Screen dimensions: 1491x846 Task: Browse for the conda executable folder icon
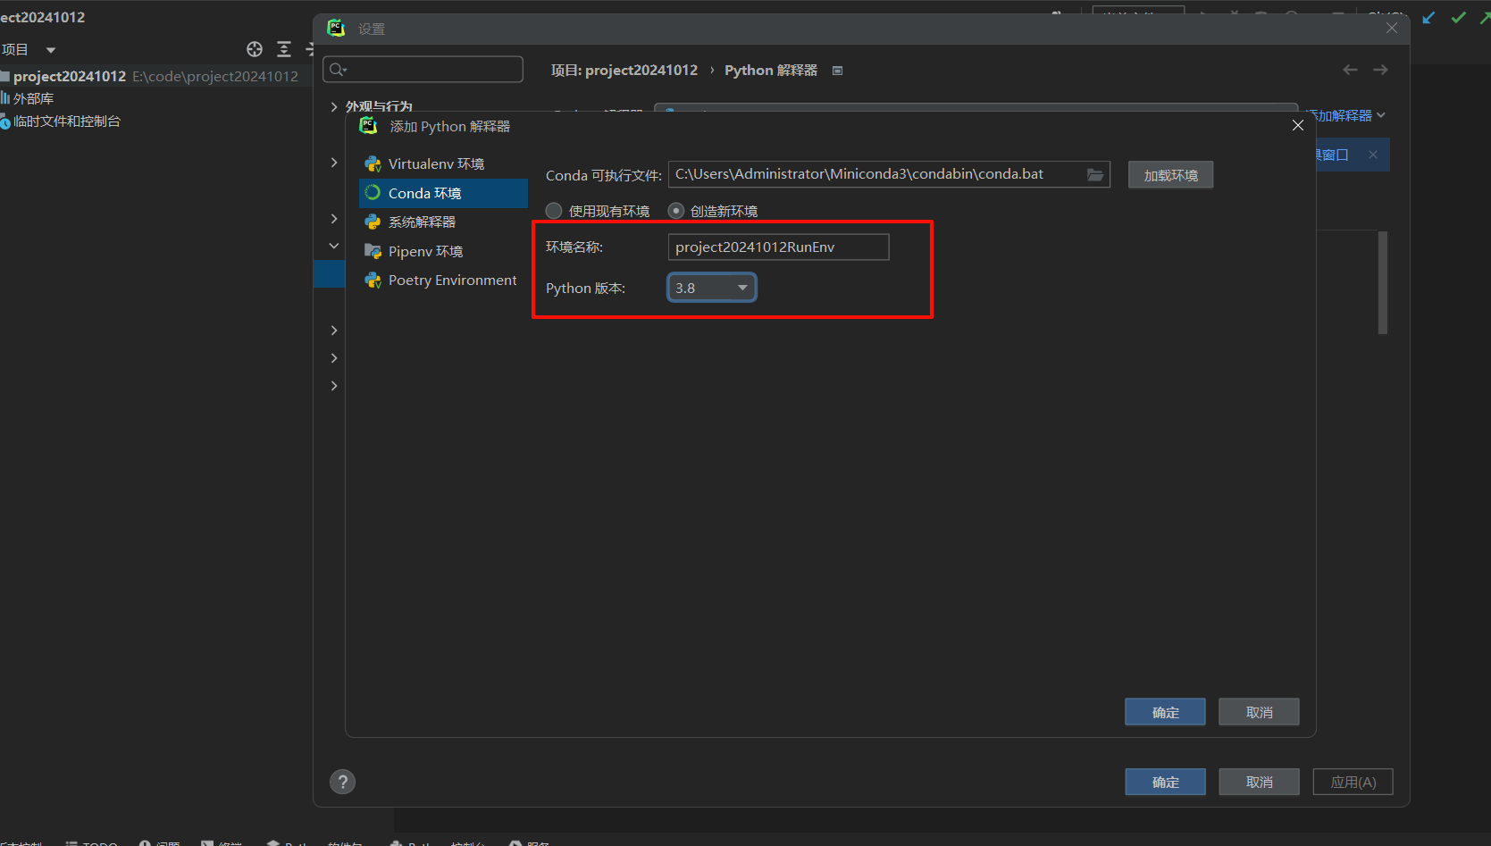[x=1095, y=175]
